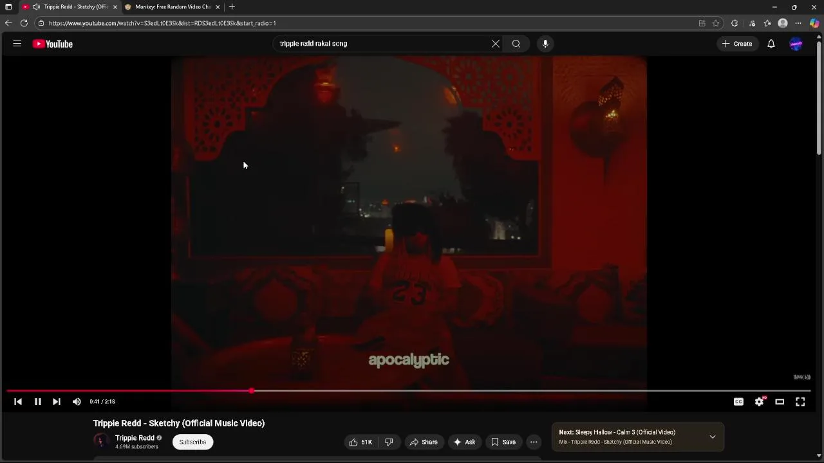Mute the video volume
The image size is (824, 463).
(77, 401)
